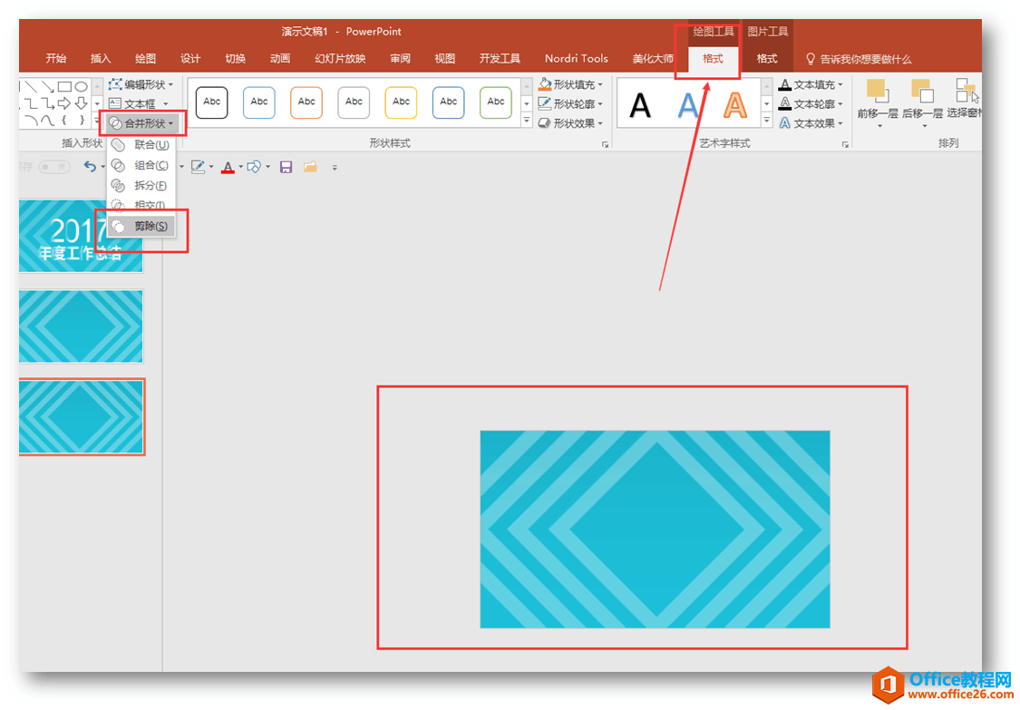Select the left brace shape
Viewport: 1020px width, 710px height.
coord(63,121)
